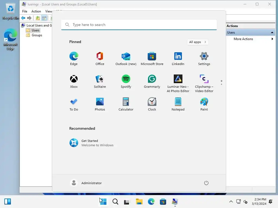Launch Notepad from Start menu
The height and width of the screenshot is (208, 278).
click(x=178, y=104)
